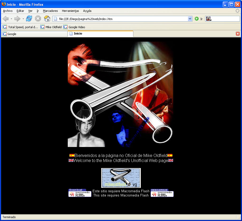Expand the address bar history dropdown
This screenshot has height=221, width=242.
click(x=190, y=19)
